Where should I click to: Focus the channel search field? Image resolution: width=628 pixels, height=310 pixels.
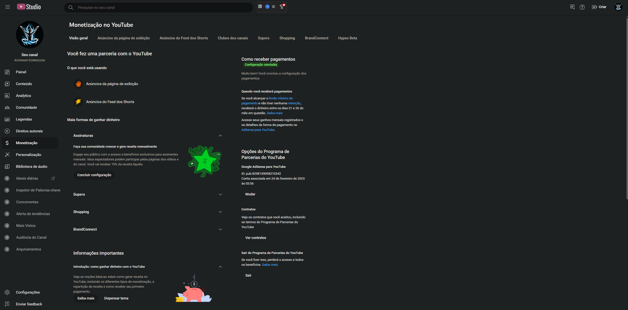coord(159,7)
